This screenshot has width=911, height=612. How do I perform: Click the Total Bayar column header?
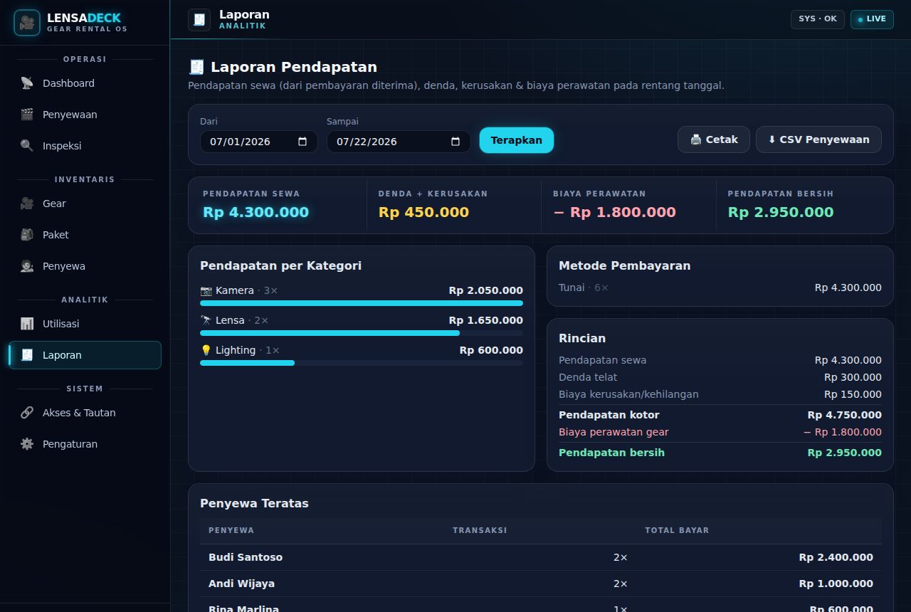tap(677, 530)
